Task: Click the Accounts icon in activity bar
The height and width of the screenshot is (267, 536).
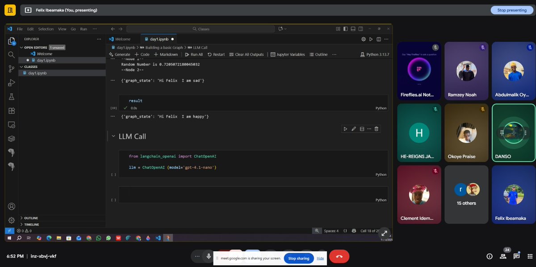Action: tap(12, 206)
